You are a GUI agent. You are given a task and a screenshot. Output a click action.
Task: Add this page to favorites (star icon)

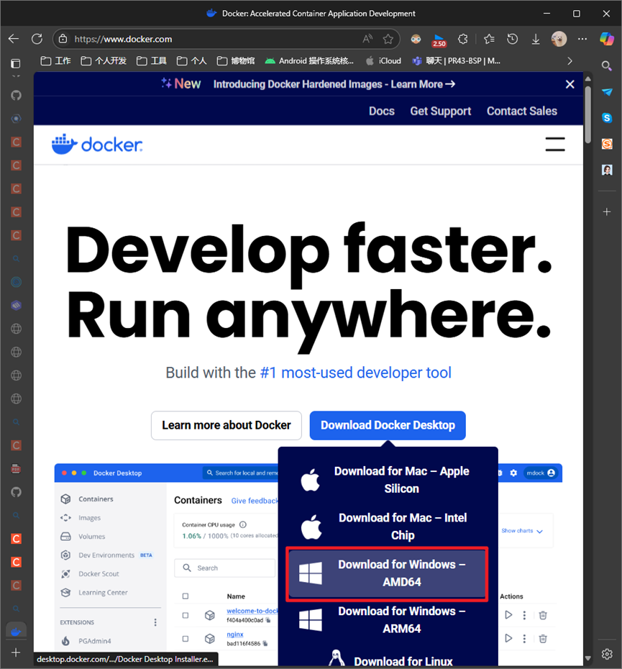(388, 40)
